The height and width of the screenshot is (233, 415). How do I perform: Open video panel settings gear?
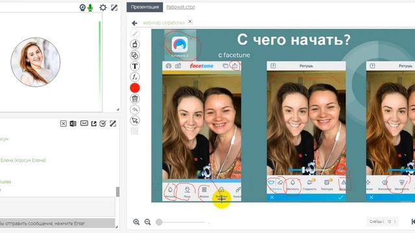pyautogui.click(x=103, y=8)
